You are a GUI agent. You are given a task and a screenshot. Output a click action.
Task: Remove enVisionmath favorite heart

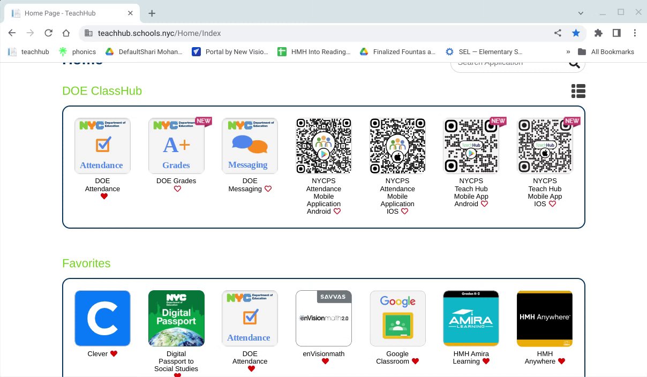coord(325,361)
